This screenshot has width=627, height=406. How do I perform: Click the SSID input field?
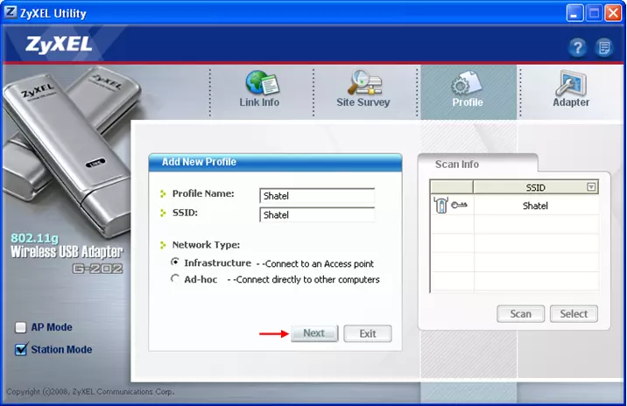pyautogui.click(x=317, y=214)
